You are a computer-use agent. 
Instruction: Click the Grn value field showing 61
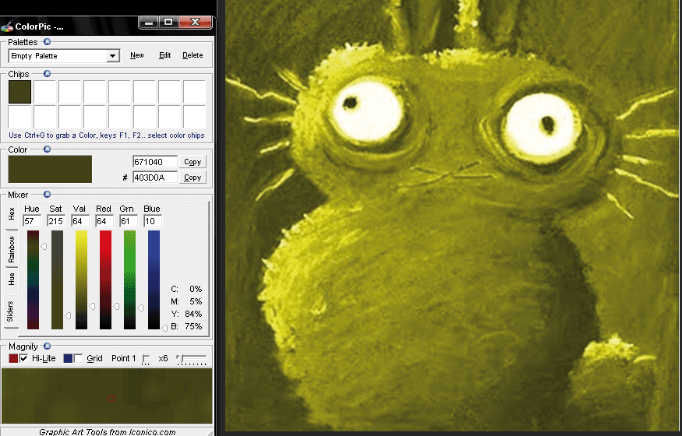(129, 221)
